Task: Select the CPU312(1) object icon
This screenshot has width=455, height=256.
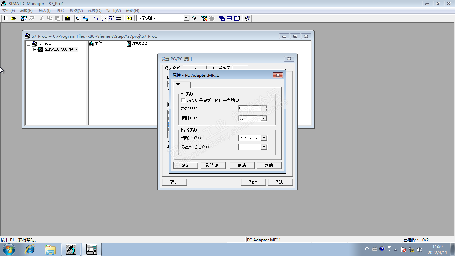Action: tap(129, 44)
